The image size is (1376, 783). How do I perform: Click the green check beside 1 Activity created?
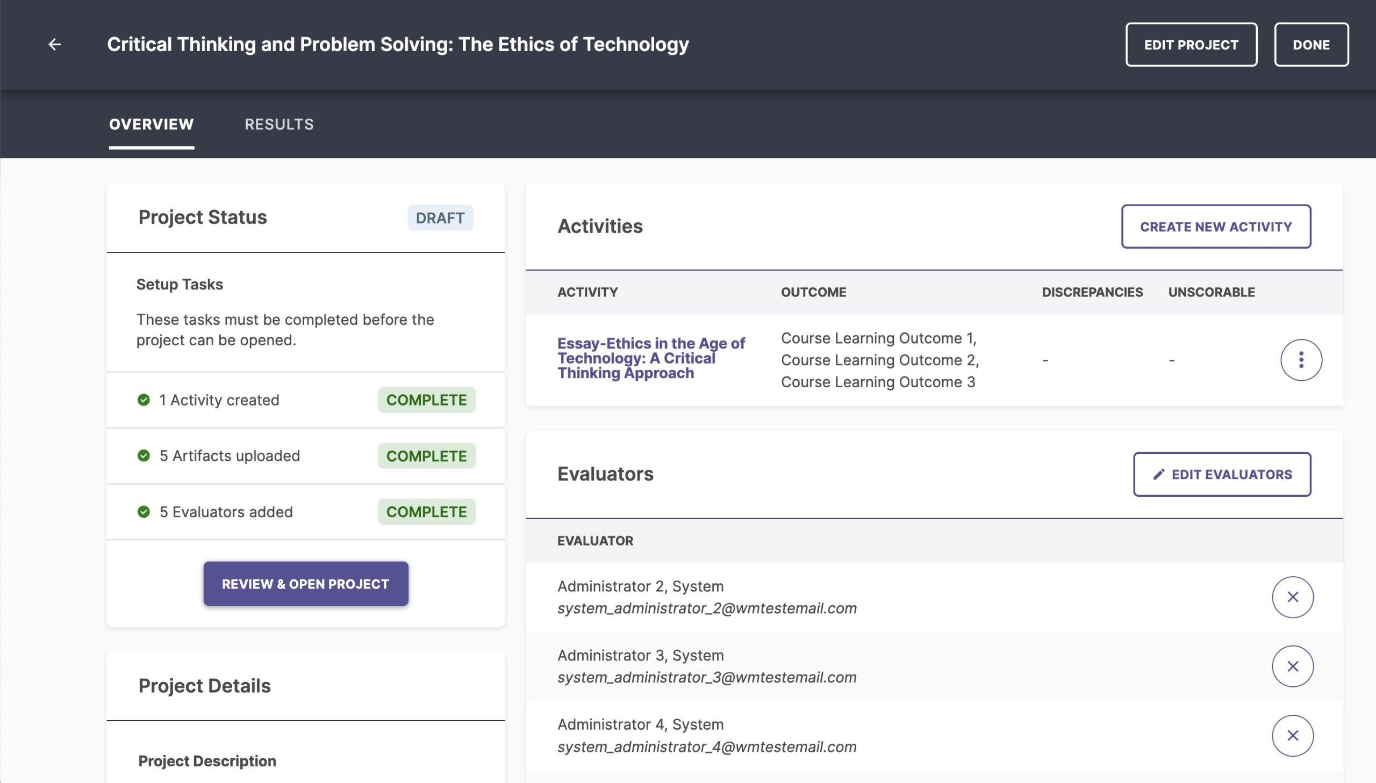[x=144, y=400]
